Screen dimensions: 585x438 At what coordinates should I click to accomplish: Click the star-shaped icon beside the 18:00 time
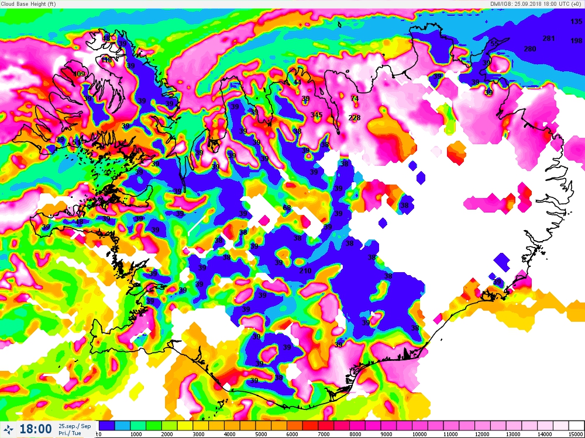click(10, 429)
